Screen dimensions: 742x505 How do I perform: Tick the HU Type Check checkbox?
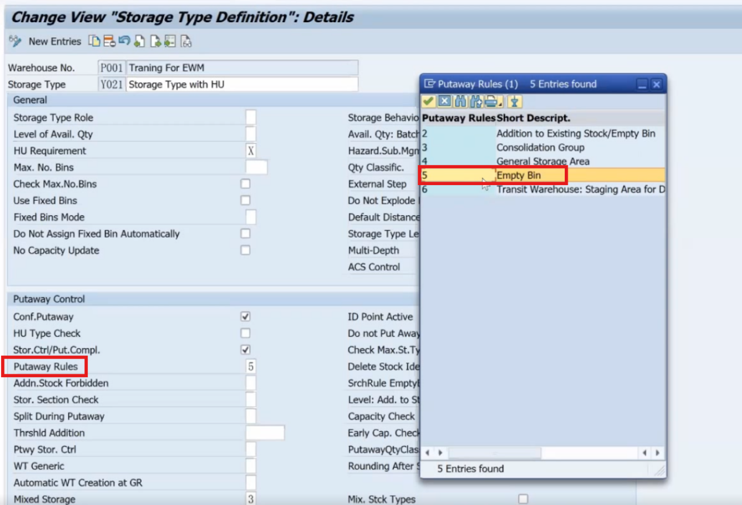point(246,333)
